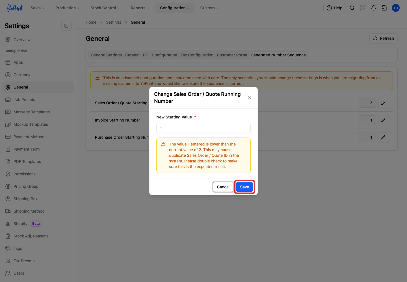Open the search icon in top bar
Viewport: 407px width, 282px height.
point(352,8)
